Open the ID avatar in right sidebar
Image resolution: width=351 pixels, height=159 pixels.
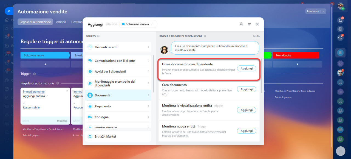340,64
